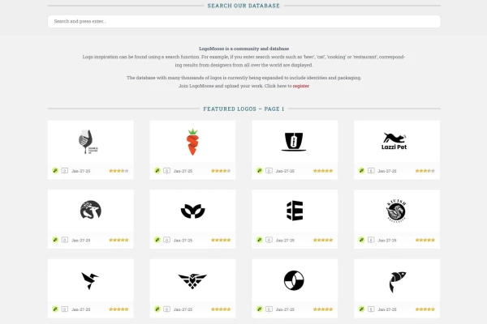This screenshot has height=324, width=487.
Task: Open the orange carrot logo thumbnail
Action: pyautogui.click(x=192, y=142)
